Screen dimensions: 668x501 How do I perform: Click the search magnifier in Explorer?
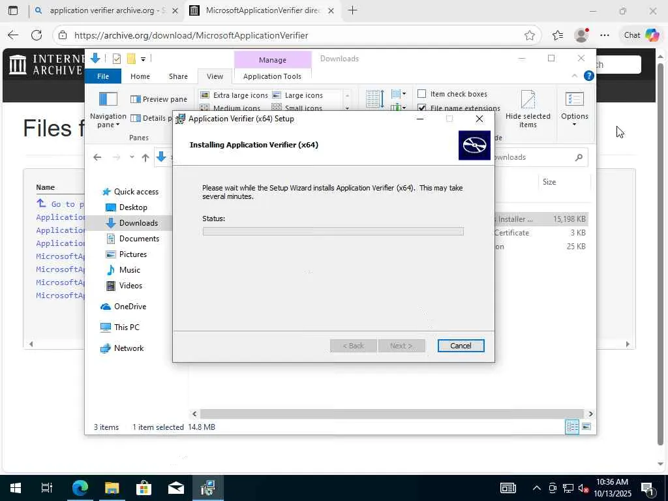579,157
